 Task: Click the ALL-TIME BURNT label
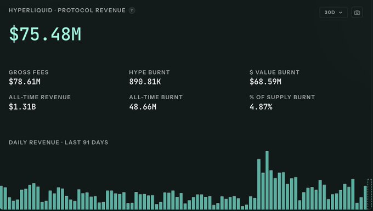(156, 97)
